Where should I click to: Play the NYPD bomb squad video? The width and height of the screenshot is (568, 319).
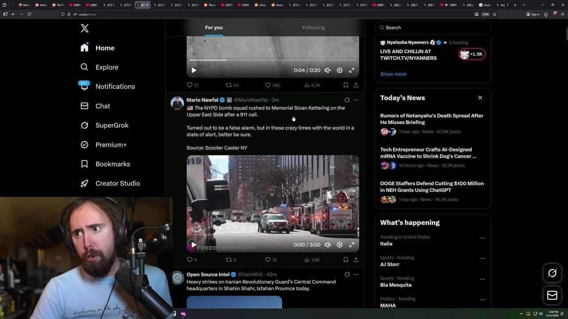pyautogui.click(x=194, y=245)
